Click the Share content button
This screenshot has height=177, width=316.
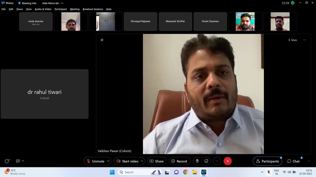[x=157, y=161]
